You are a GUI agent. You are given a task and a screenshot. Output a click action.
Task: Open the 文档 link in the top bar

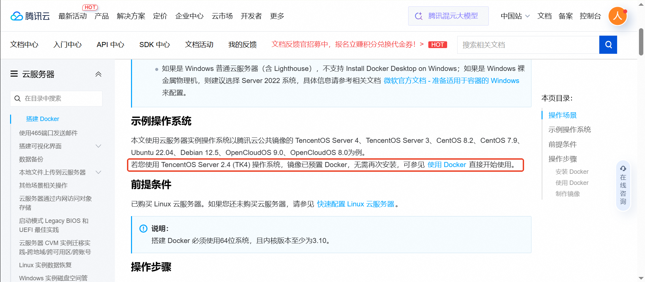point(545,16)
